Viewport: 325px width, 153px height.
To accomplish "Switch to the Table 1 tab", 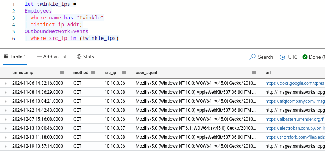I will pyautogui.click(x=15, y=57).
